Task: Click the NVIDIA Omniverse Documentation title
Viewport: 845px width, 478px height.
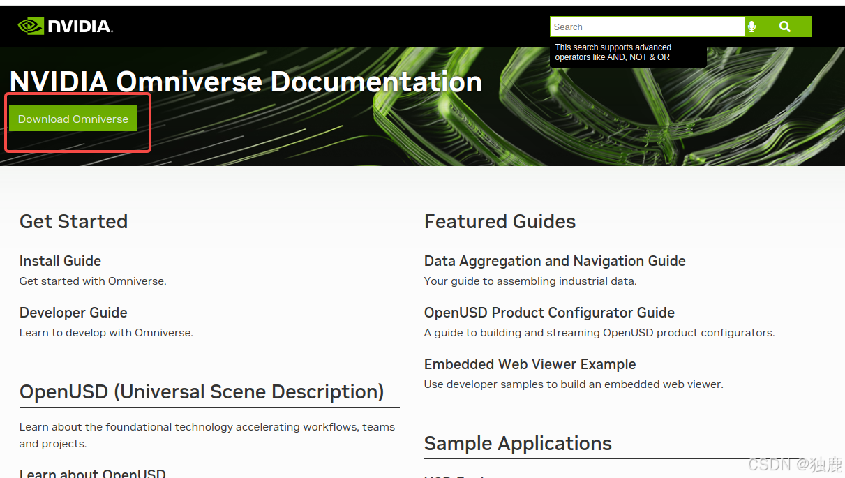Action: point(246,82)
